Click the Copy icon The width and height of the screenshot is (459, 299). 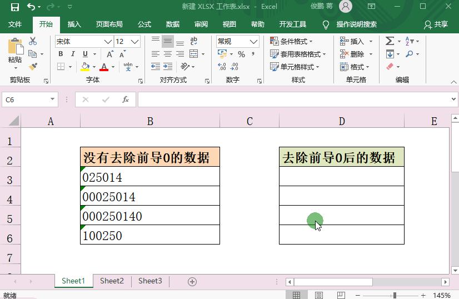click(32, 54)
